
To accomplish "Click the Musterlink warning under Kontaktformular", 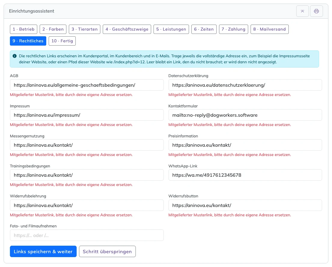I will tap(230, 125).
